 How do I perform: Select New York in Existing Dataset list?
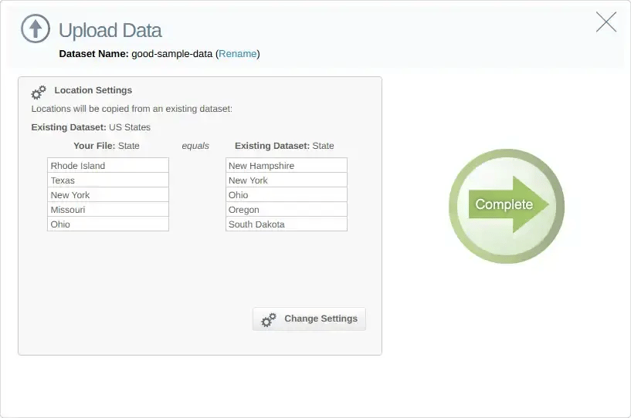286,180
